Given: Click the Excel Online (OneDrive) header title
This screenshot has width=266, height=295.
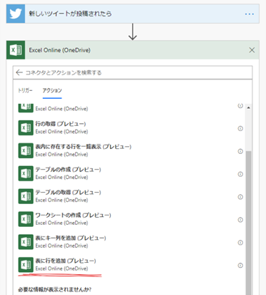Looking at the screenshot, I should point(59,50).
